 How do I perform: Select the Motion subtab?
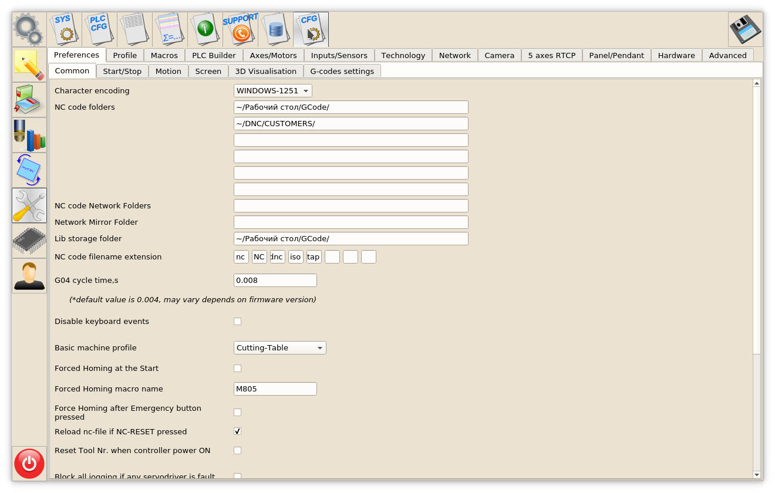(169, 71)
